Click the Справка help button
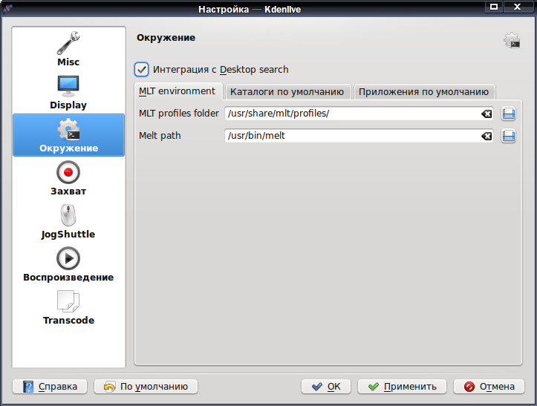The height and width of the screenshot is (406, 537). [x=50, y=387]
